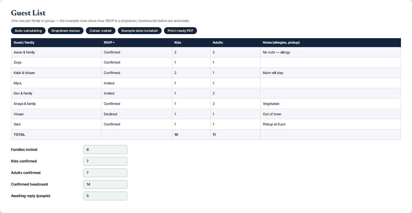Click the Myra guest name cell
412x213 pixels.
56,83
